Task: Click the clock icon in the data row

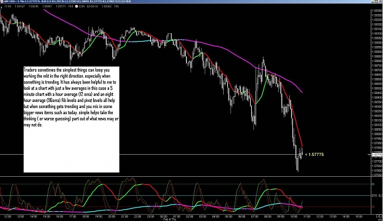Action: 77,6
